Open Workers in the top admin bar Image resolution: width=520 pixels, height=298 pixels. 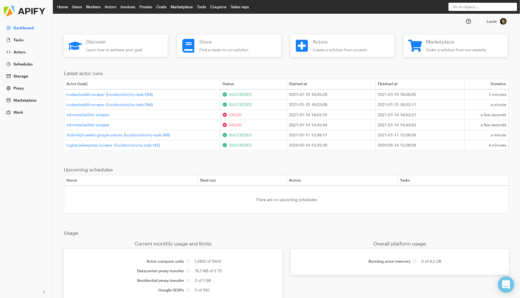[x=93, y=7]
